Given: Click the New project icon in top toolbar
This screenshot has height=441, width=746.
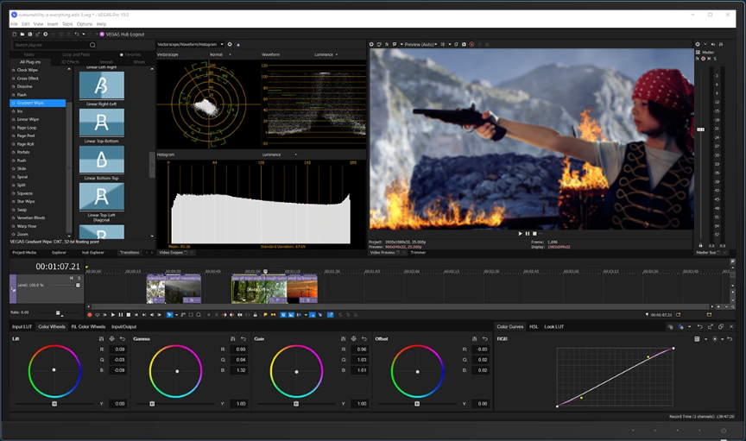Looking at the screenshot, I should (15, 35).
